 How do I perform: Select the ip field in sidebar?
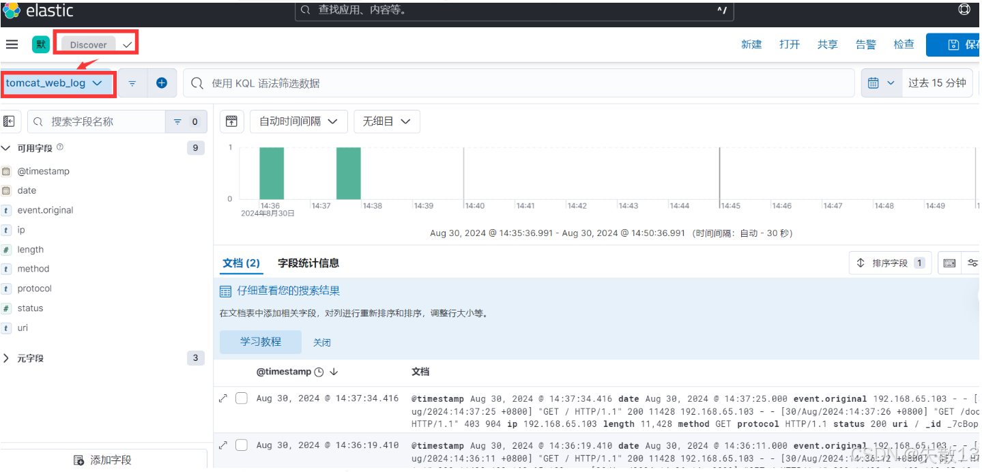[21, 230]
